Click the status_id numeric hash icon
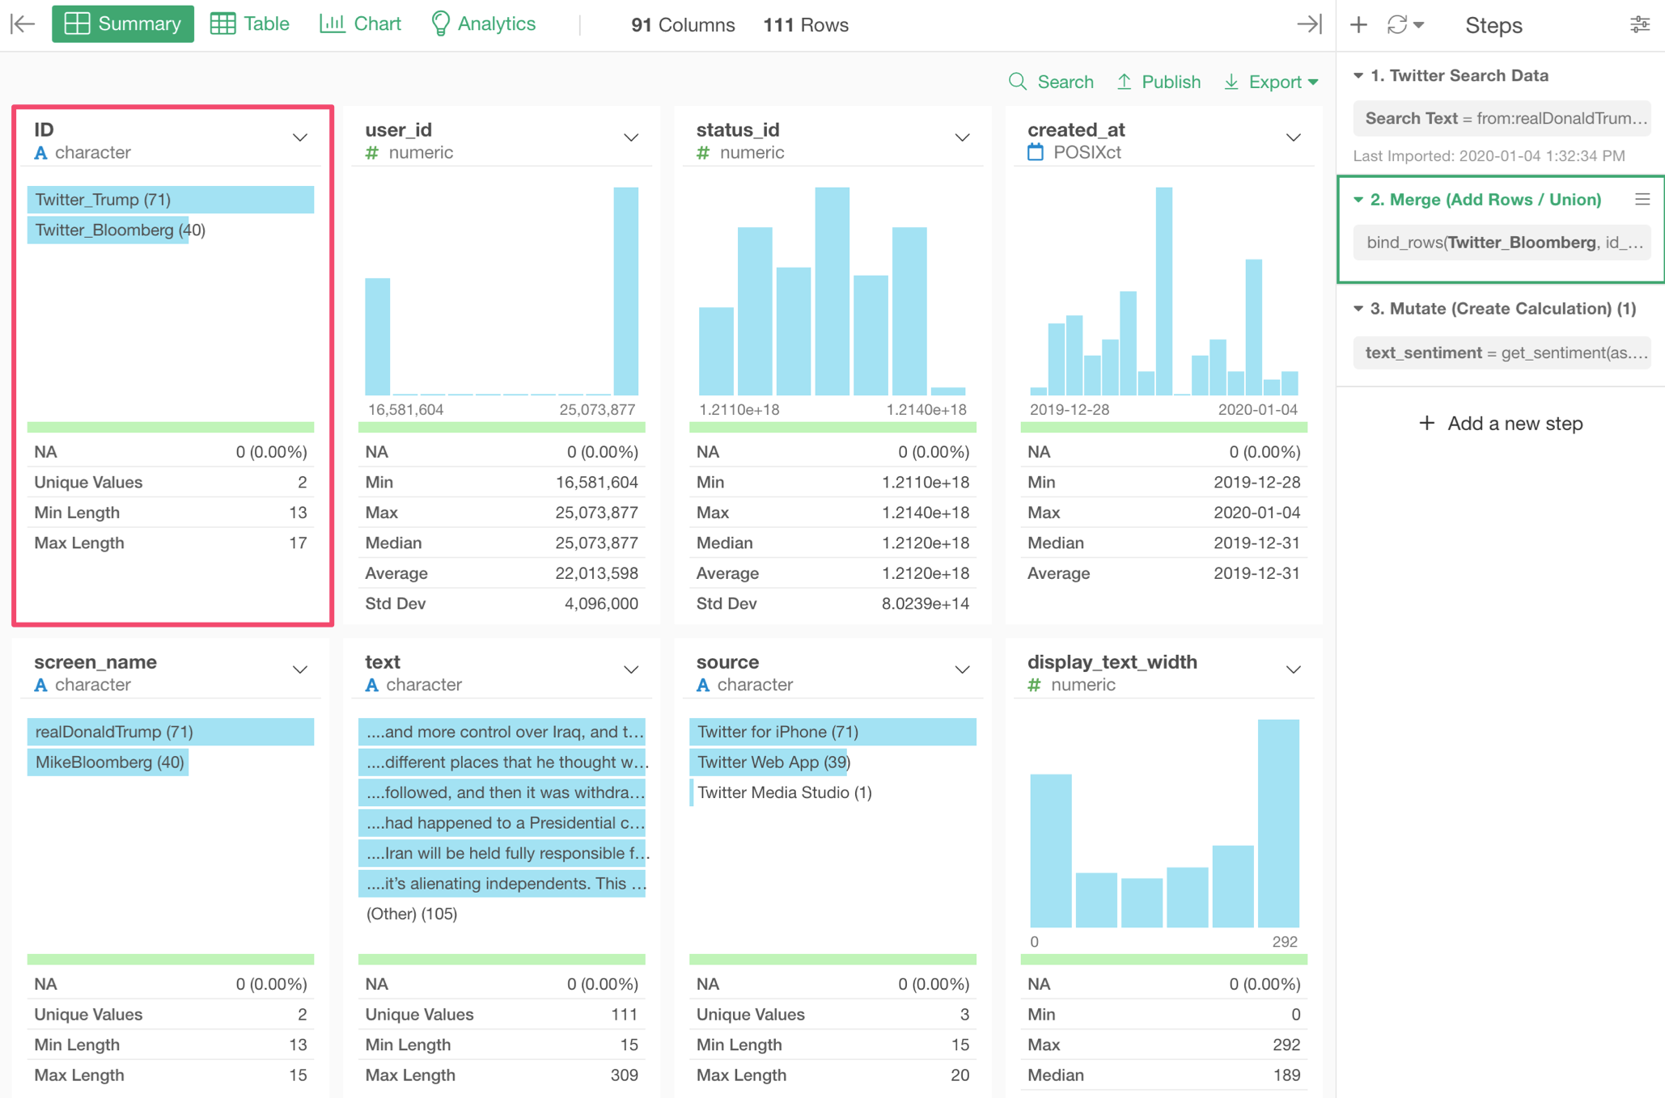 point(704,152)
